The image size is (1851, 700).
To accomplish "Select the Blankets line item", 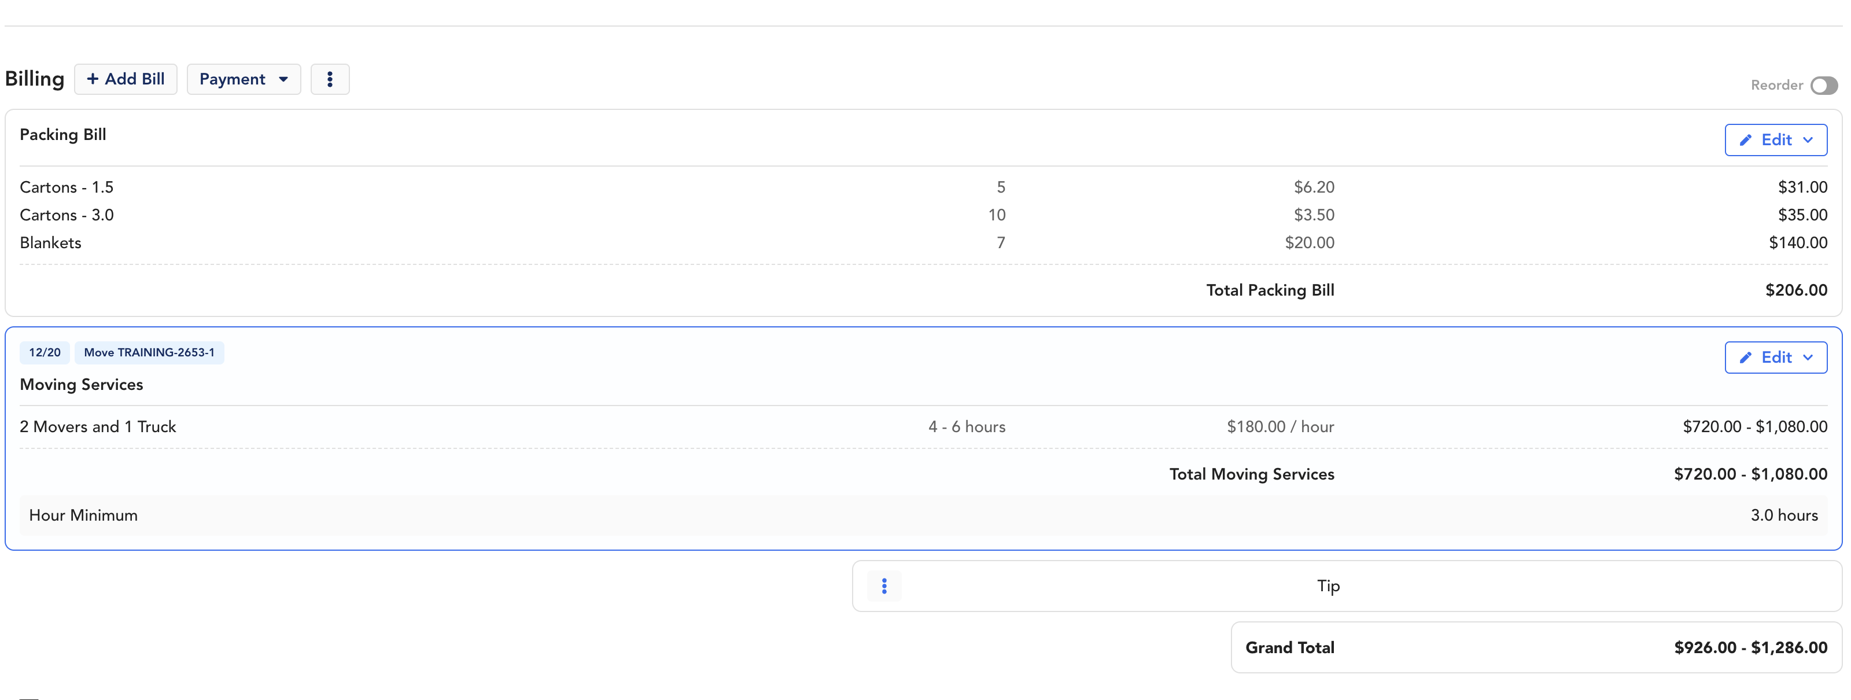I will (x=50, y=243).
